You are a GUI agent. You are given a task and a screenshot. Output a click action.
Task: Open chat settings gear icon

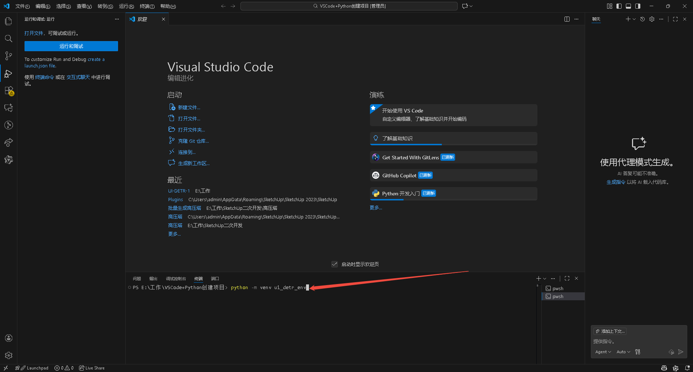pos(652,19)
